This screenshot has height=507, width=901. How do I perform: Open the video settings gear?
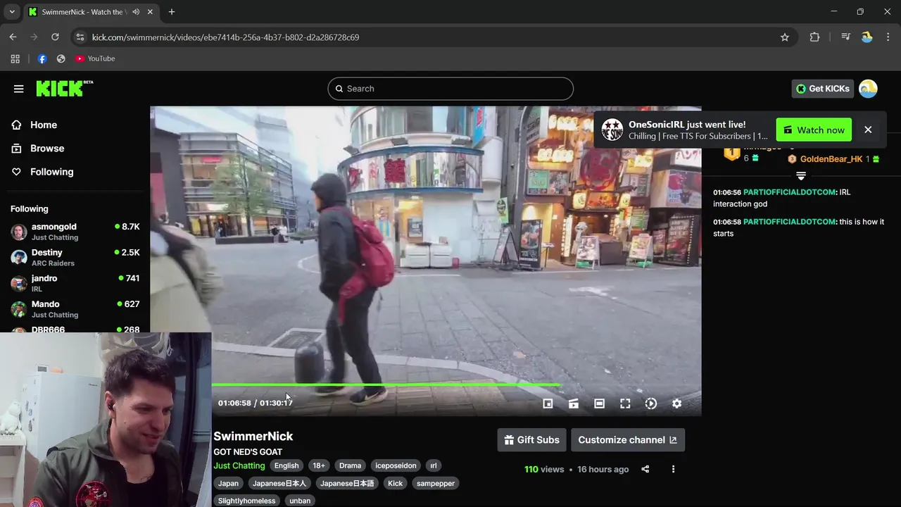tap(676, 403)
